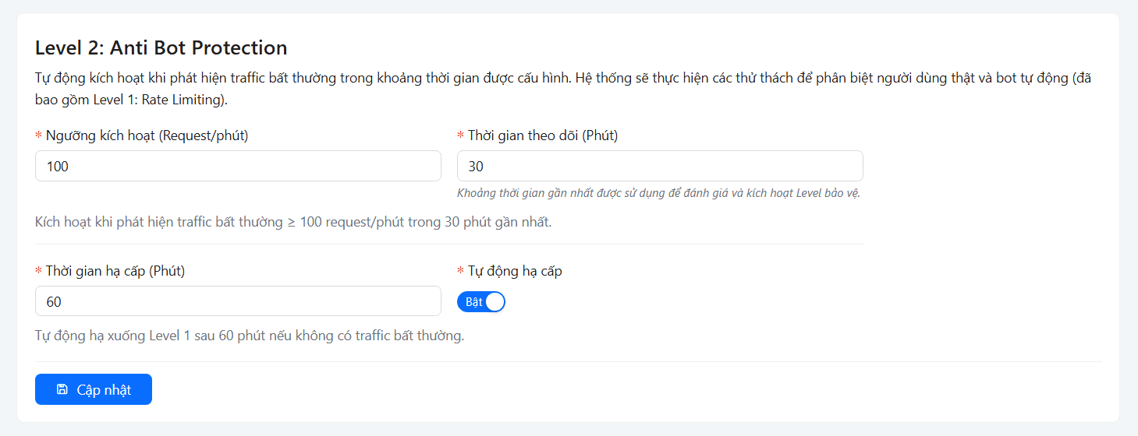Click the Cập nhật button
Viewport: 1138px width, 436px height.
point(94,389)
